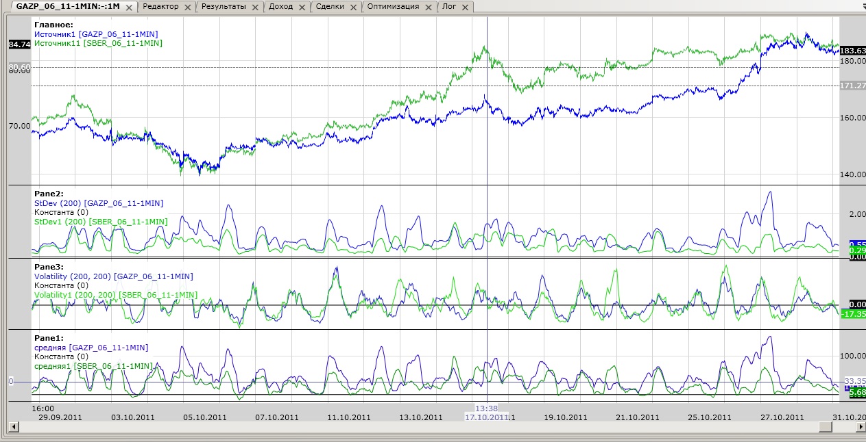Screen dimensions: 866x442
Task: Open the Доход tab
Action: pos(280,7)
